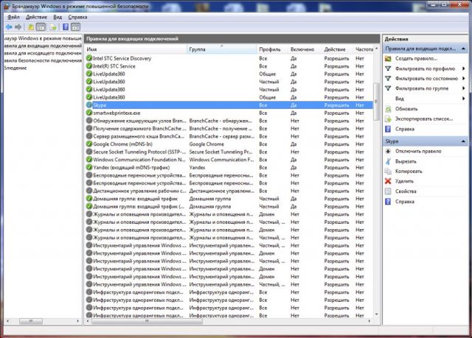Open the Файл menu
Image resolution: width=472 pixels, height=338 pixels.
[13, 17]
